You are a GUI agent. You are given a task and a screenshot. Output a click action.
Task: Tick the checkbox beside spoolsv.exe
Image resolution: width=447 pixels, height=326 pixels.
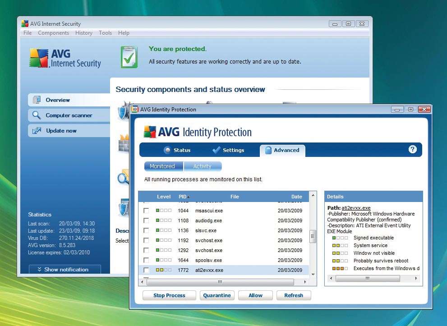click(x=145, y=260)
